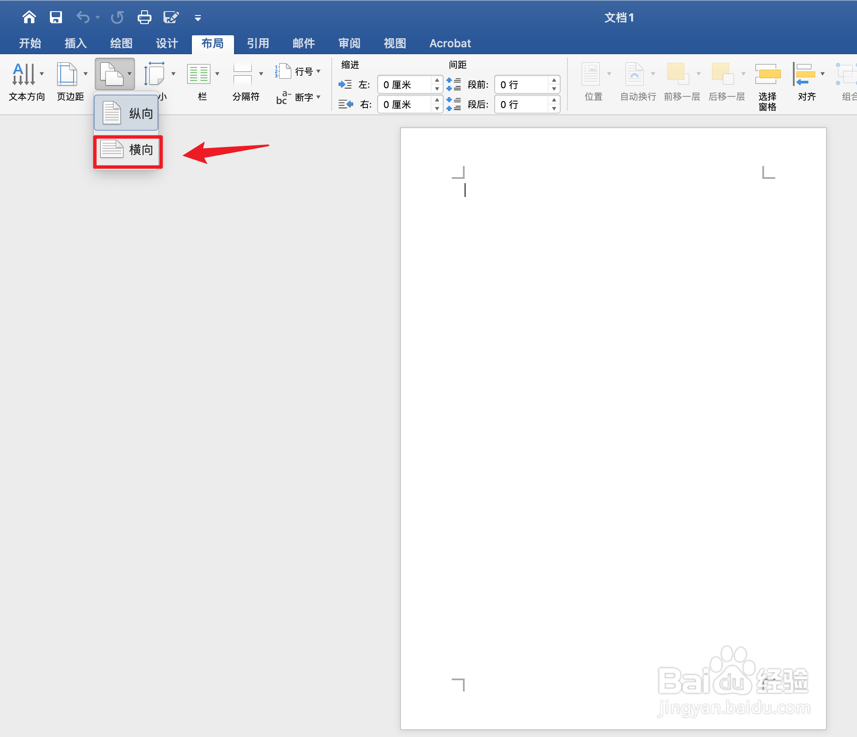Screen dimensions: 857x737
Task: Open the Align (对齐) dropdown arrow
Action: coord(823,74)
